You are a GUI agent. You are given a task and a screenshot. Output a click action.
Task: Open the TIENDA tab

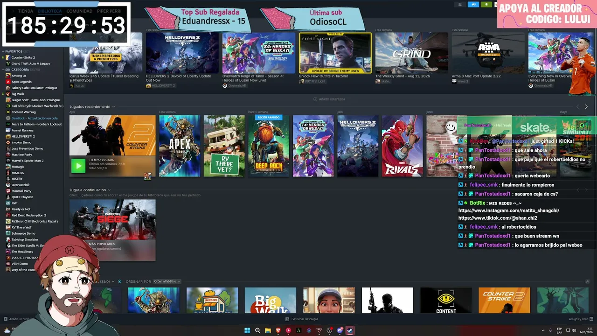click(25, 11)
